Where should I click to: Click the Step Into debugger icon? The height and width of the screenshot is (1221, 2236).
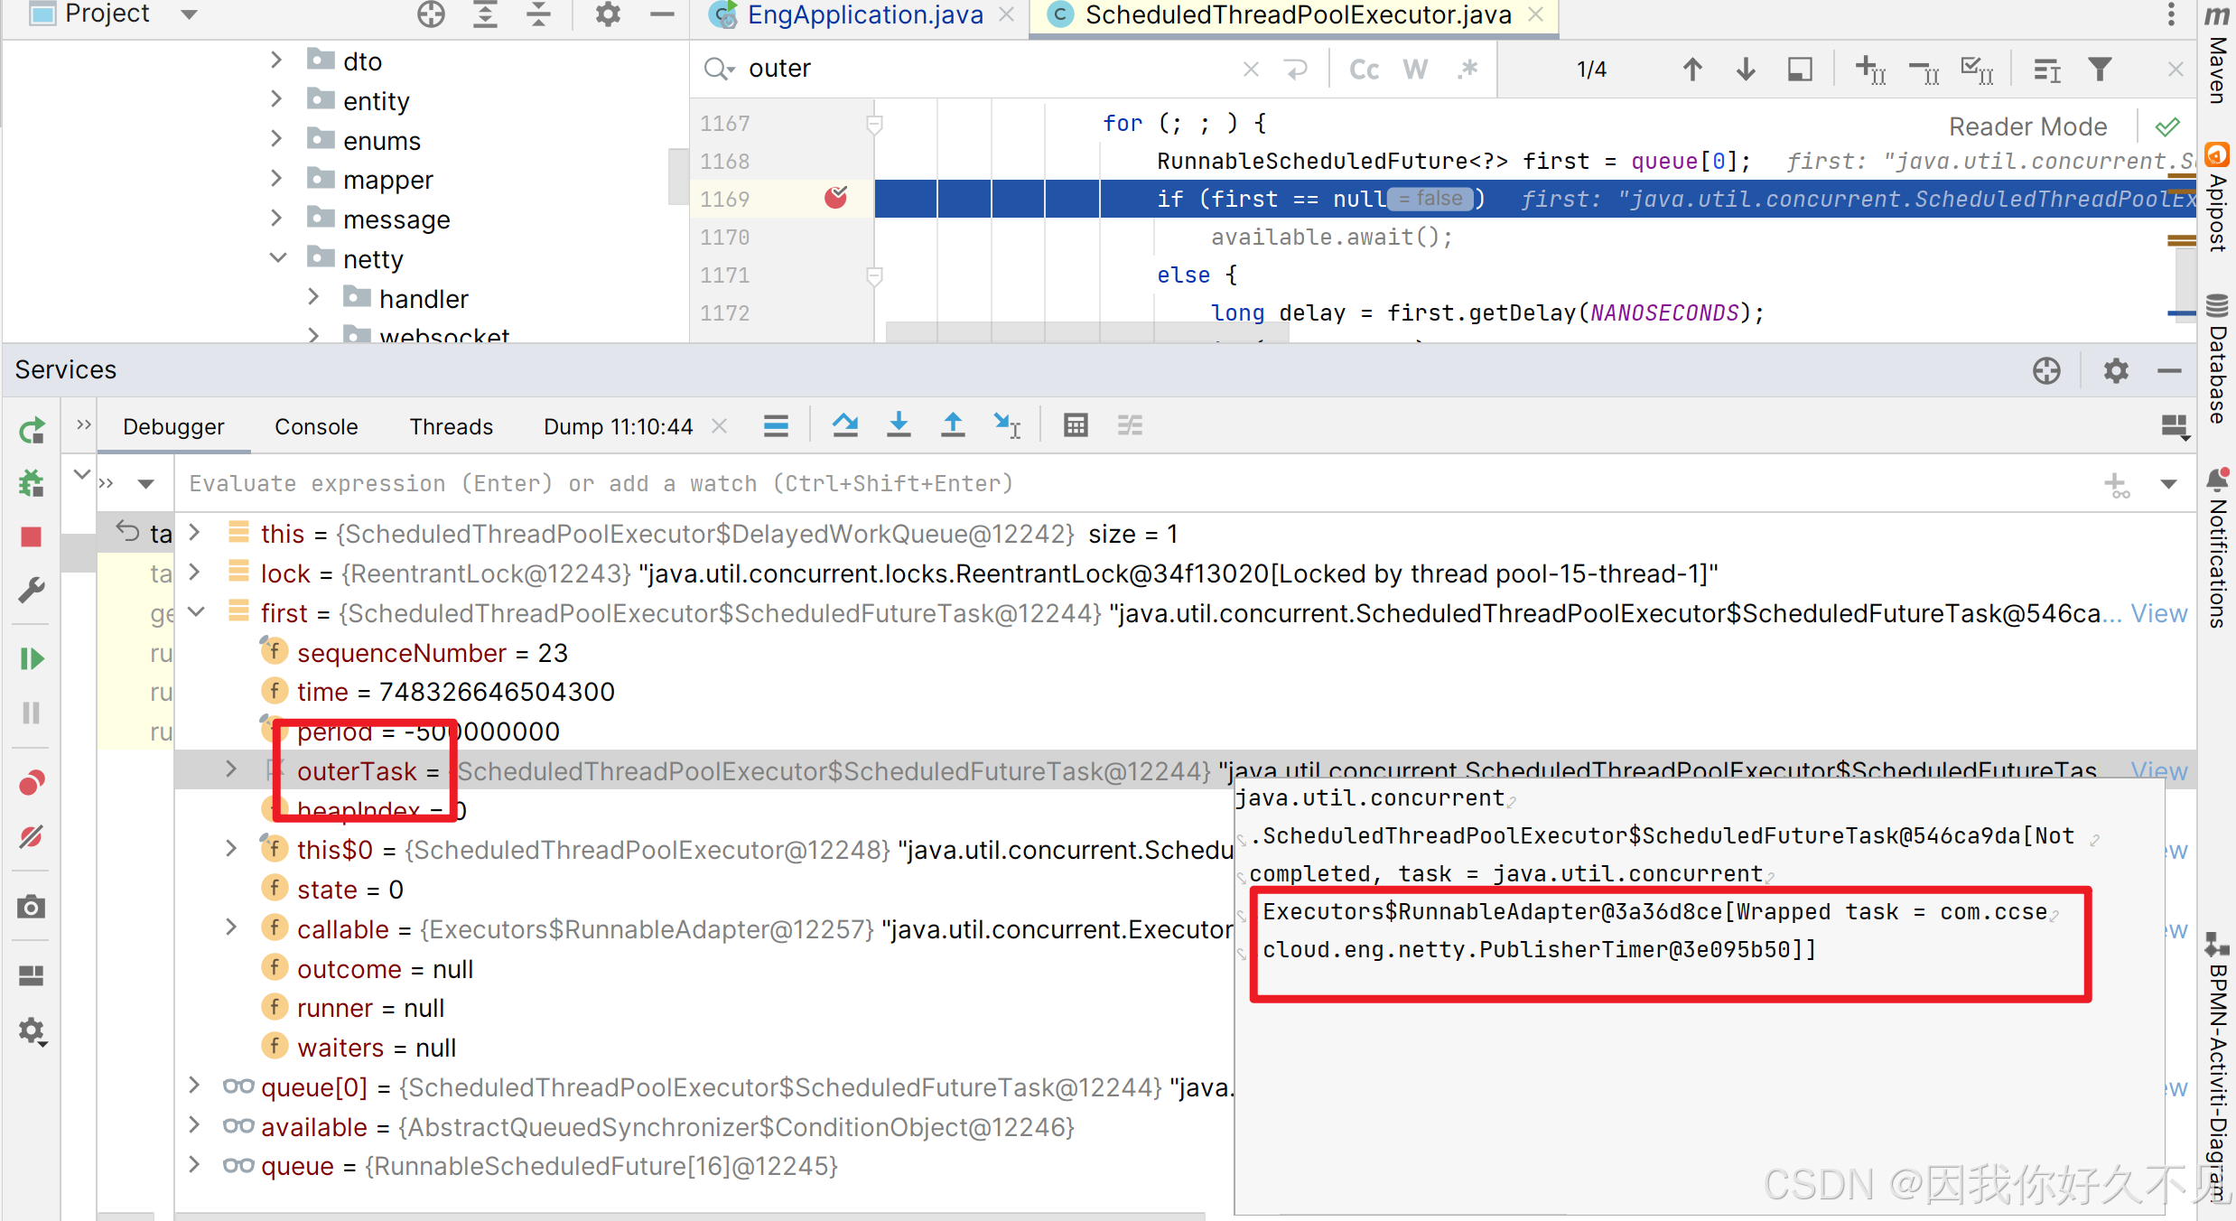click(899, 425)
